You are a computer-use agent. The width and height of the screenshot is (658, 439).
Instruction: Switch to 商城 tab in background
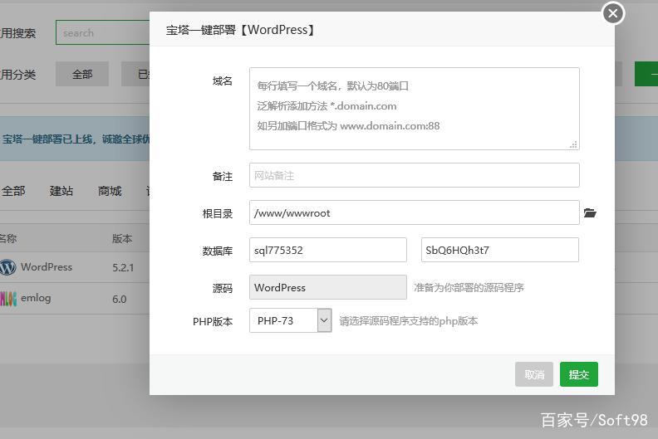coord(110,191)
